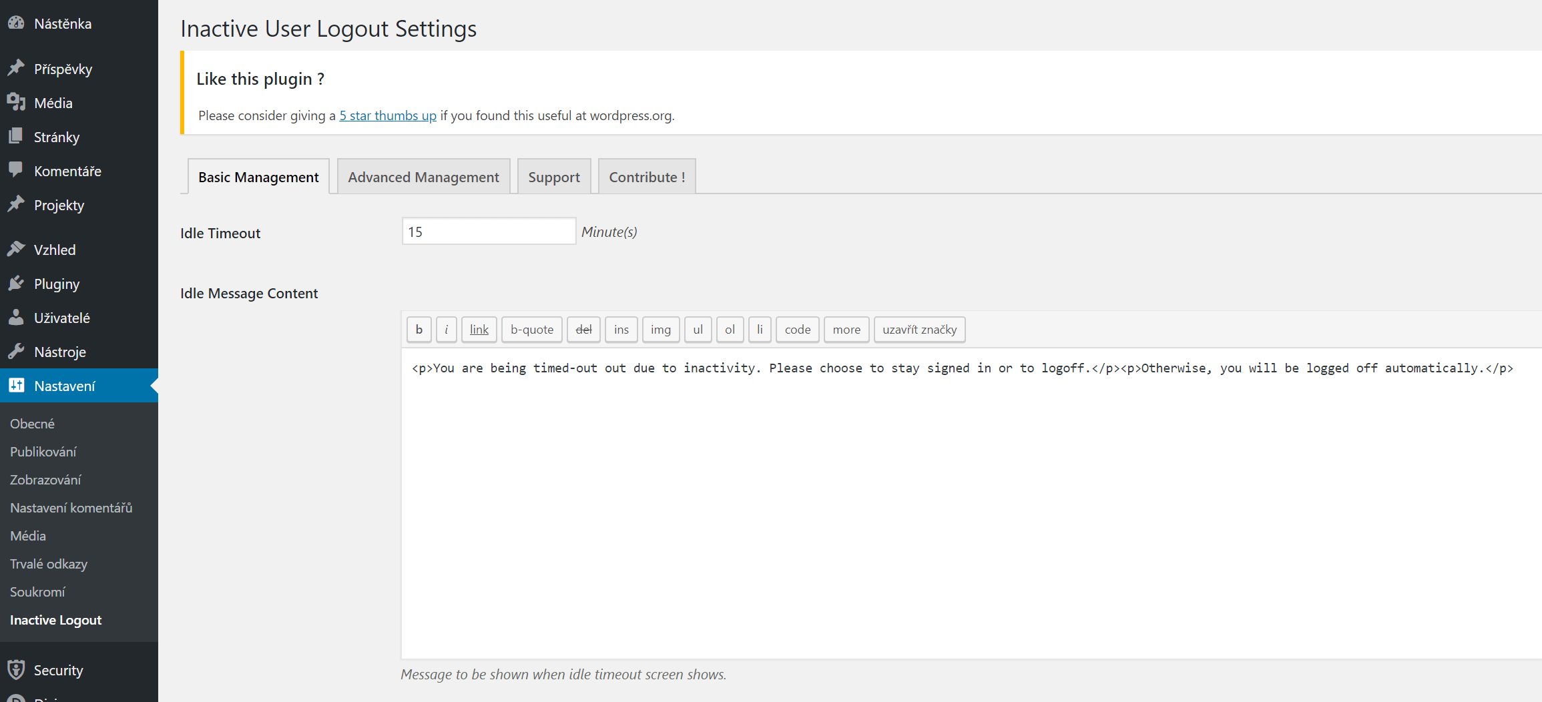The image size is (1542, 702).
Task: Click the Nastavení active menu item
Action: click(x=79, y=386)
